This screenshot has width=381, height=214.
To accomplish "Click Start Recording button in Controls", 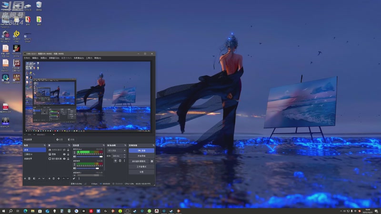I will coord(141,156).
